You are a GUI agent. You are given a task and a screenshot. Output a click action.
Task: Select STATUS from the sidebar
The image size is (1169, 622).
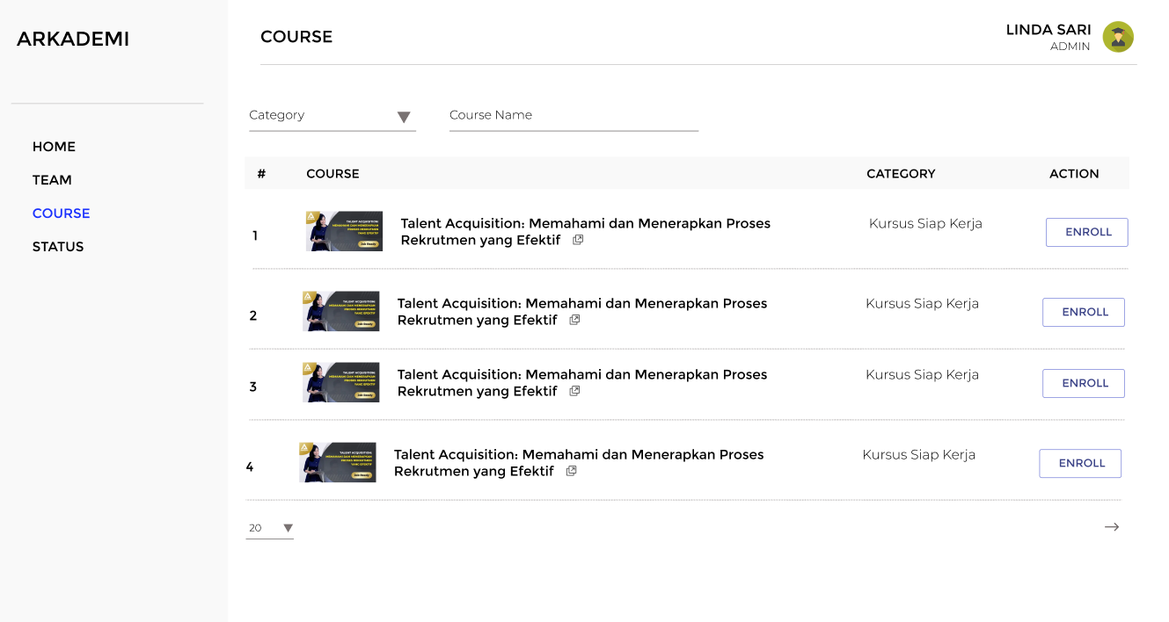[x=58, y=247]
